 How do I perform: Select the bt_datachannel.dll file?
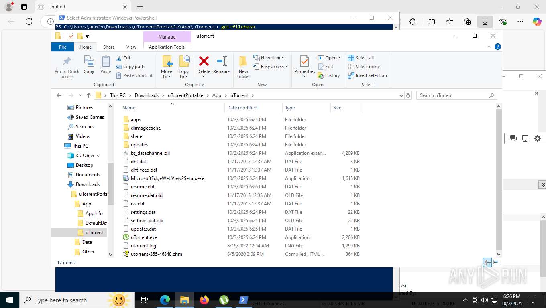tap(150, 153)
